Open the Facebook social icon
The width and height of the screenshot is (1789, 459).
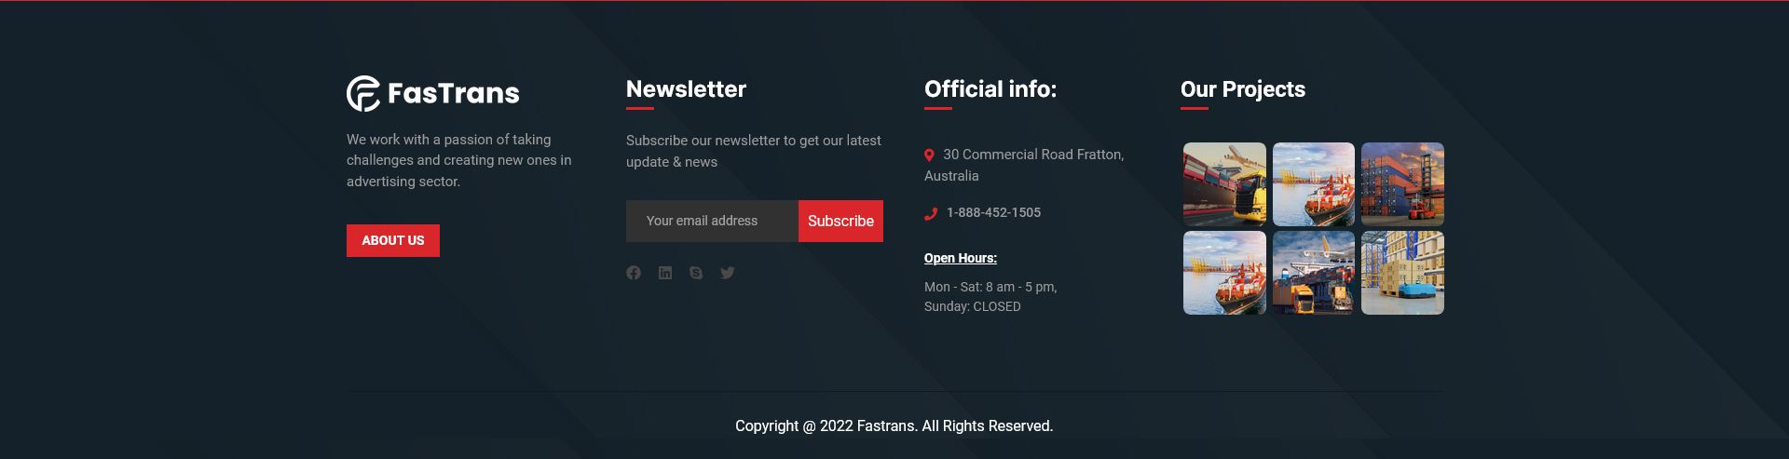tap(634, 273)
